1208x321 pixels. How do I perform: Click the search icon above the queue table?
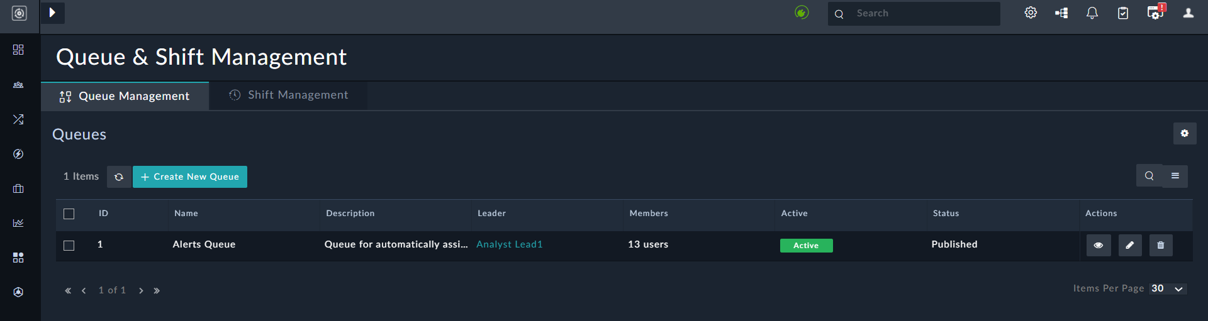[1149, 176]
